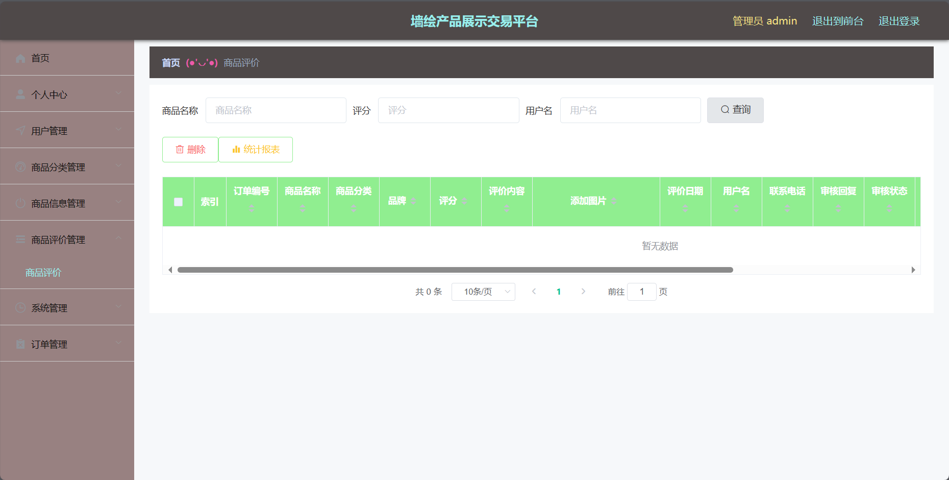Viewport: 949px width, 480px height.
Task: Go to the previous page arrow in pagination
Action: (534, 292)
